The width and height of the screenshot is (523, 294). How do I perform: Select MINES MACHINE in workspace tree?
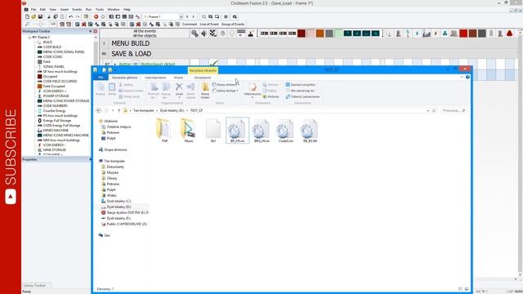pyautogui.click(x=56, y=131)
